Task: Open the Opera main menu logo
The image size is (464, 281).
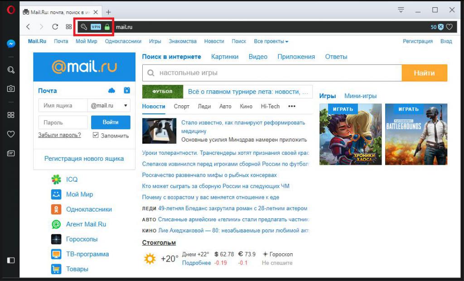Action: pyautogui.click(x=11, y=10)
